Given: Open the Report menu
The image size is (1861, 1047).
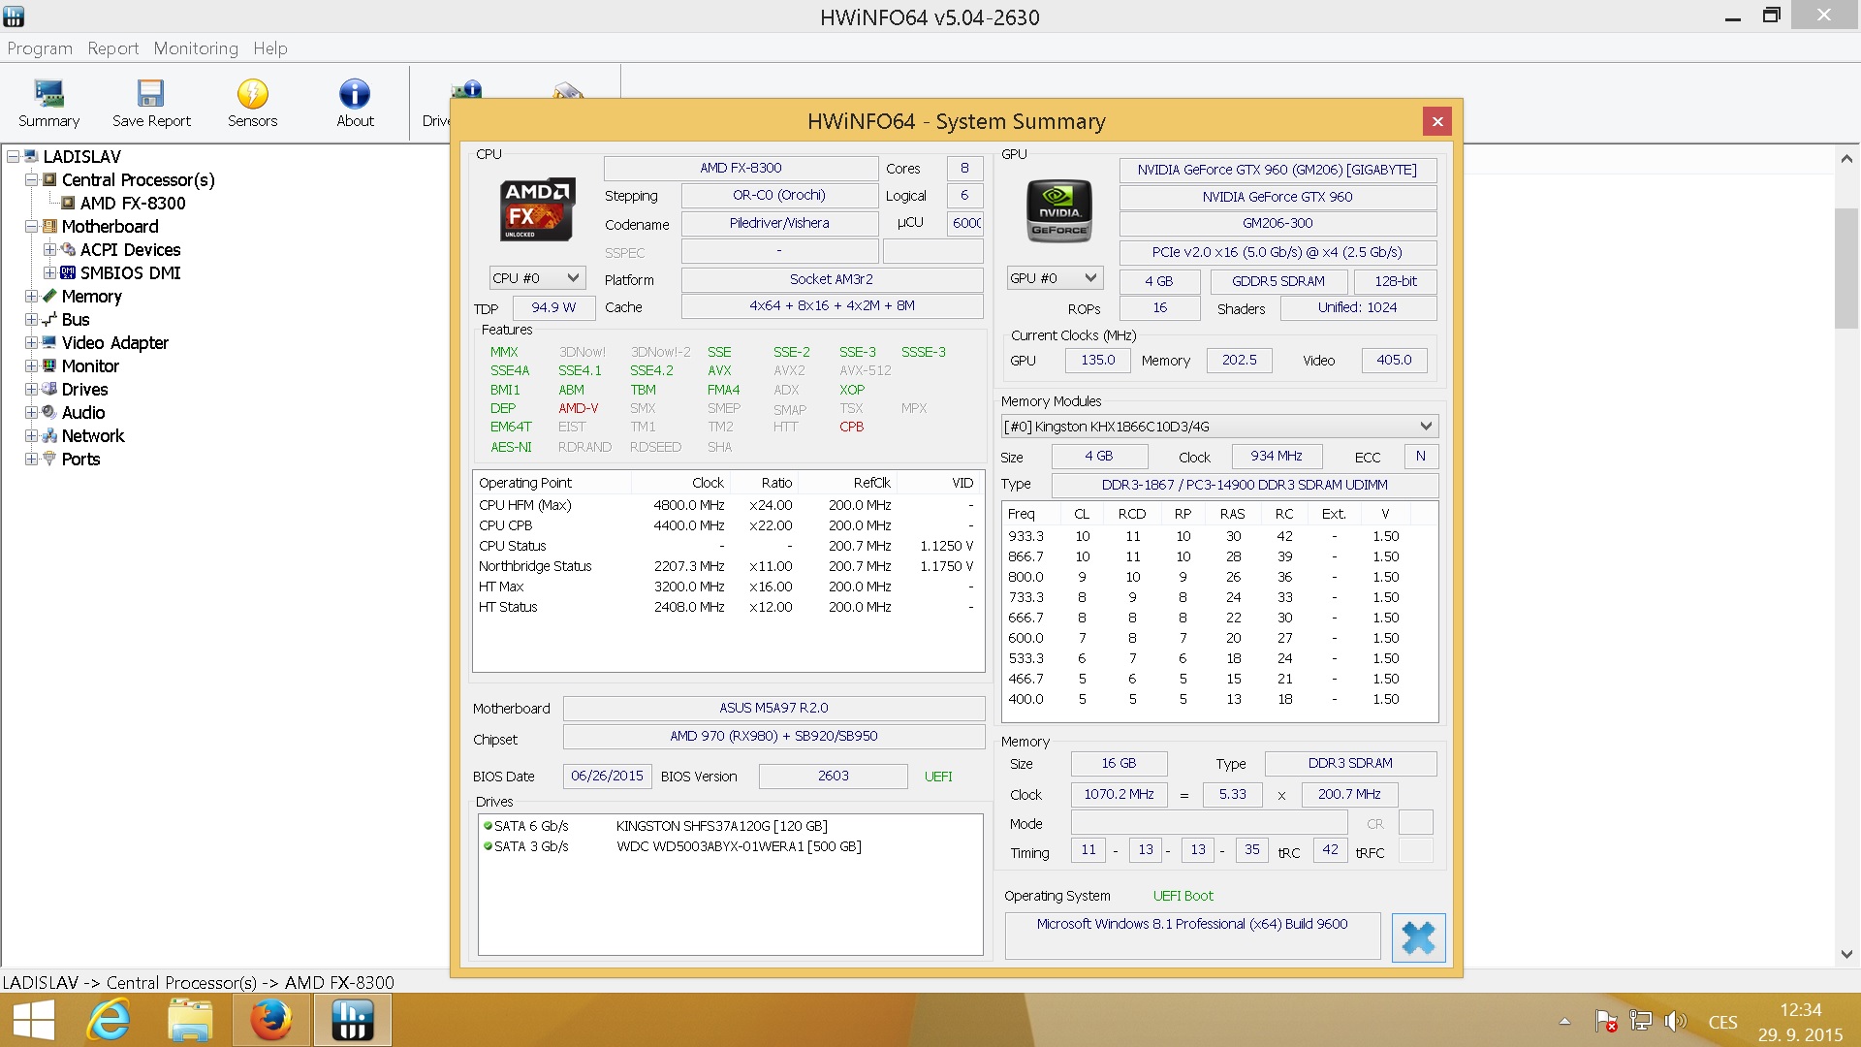Looking at the screenshot, I should tap(112, 48).
